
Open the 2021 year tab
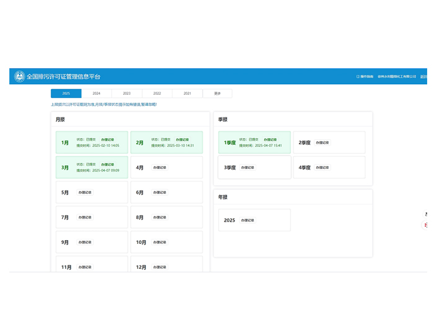(187, 93)
